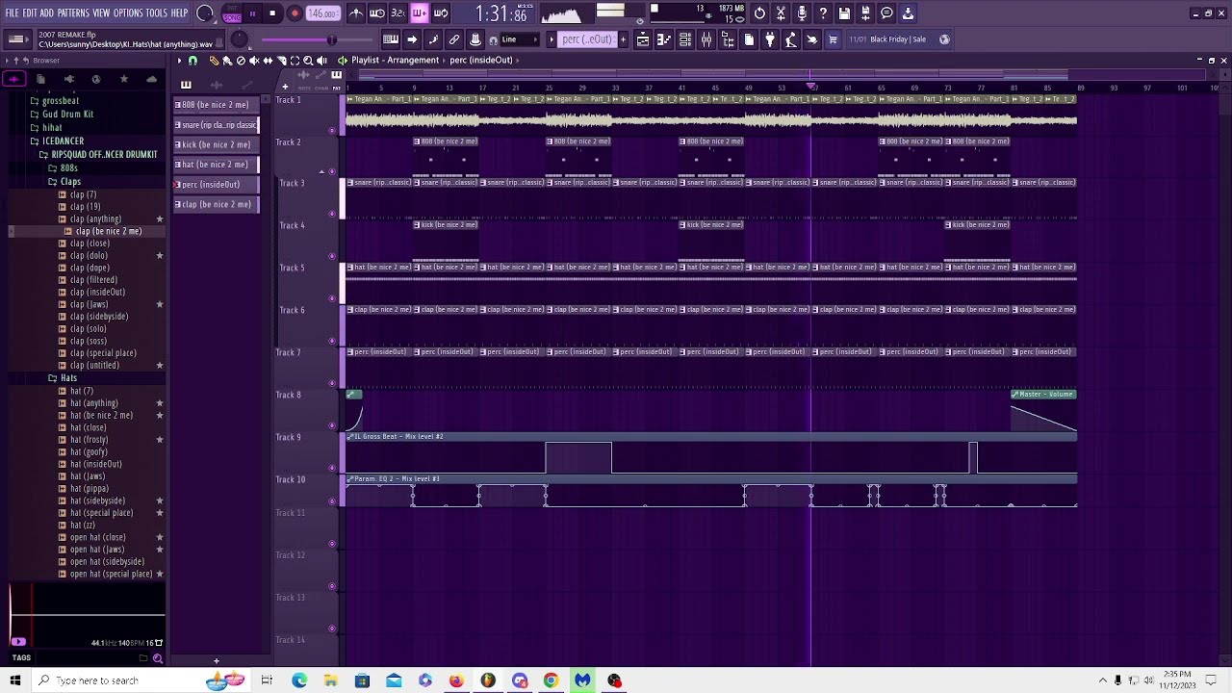Open the PATTERNS menu
1232x693 pixels.
click(x=73, y=13)
